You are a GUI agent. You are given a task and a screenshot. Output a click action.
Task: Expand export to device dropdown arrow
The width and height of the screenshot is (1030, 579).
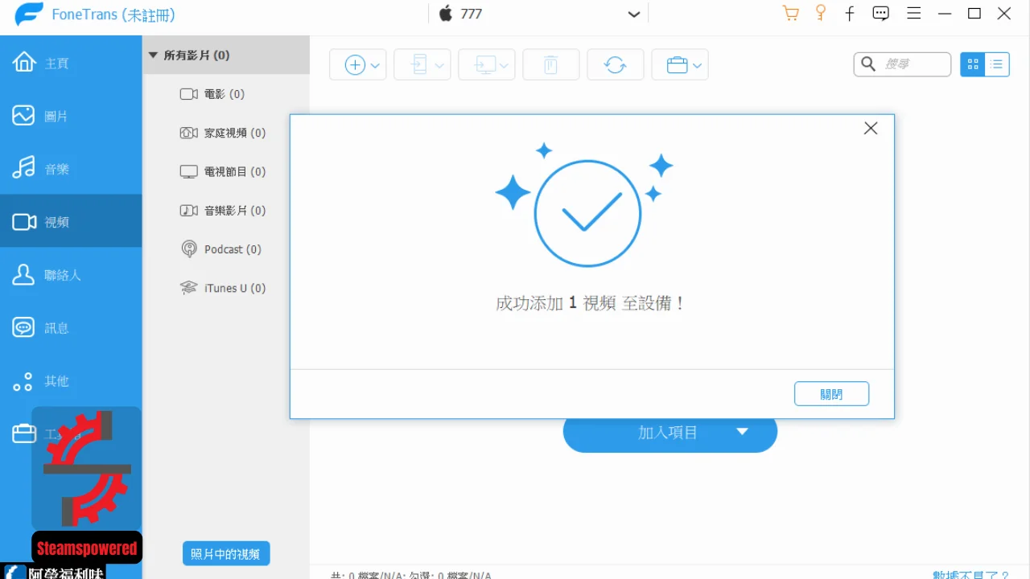coord(440,66)
